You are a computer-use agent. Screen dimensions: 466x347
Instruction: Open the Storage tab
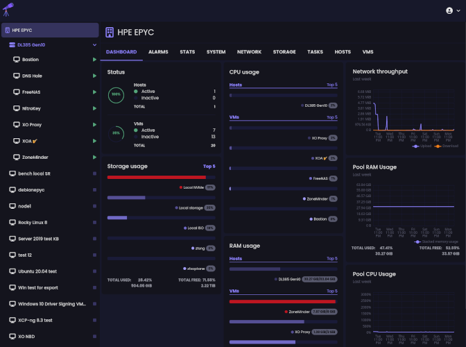(284, 52)
